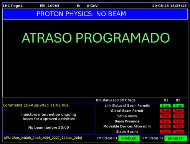
Task: Click the No beam before 20:00 comment
Action: tap(49, 127)
